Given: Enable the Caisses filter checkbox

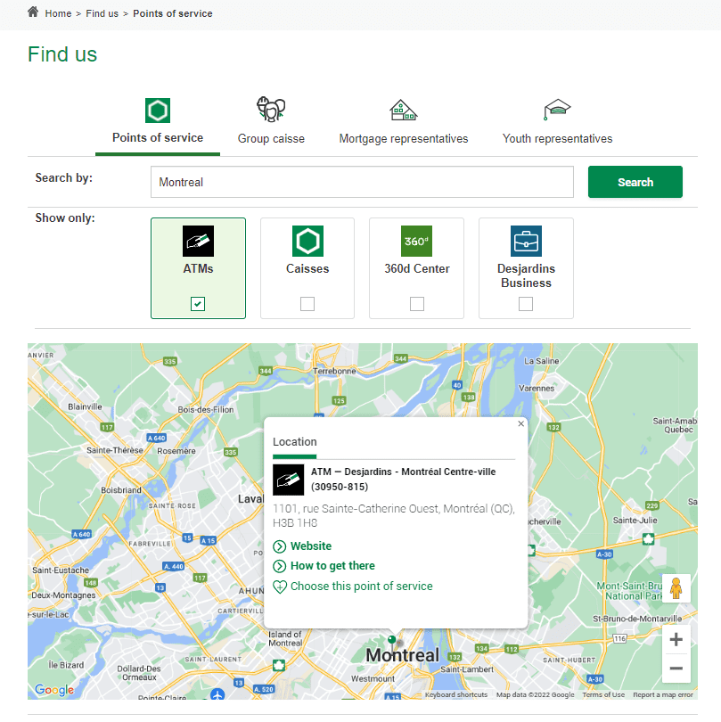Looking at the screenshot, I should 307,304.
